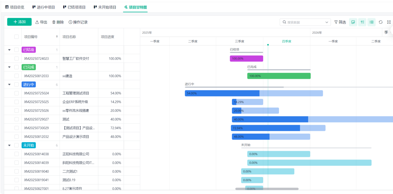Click the ascending sort lines icon
Image resolution: width=393 pixels, height=194 pixels.
click(362, 22)
